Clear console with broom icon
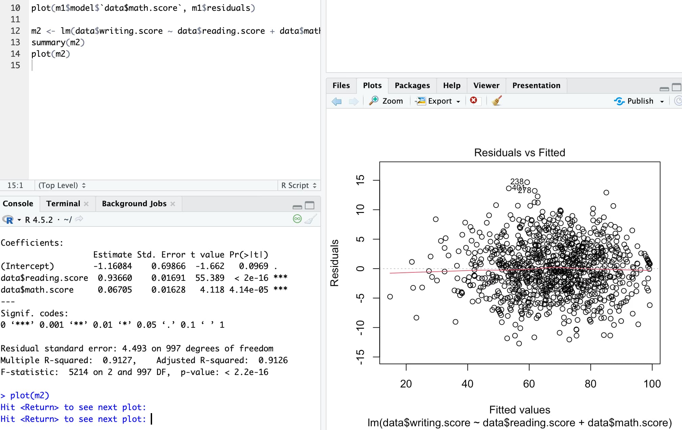 pos(310,219)
